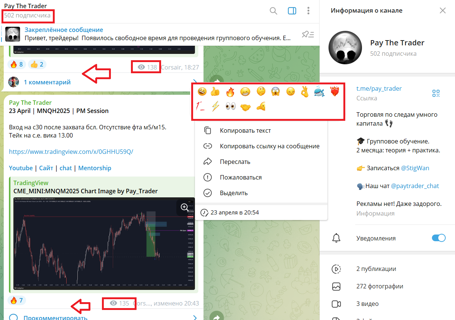Toggle the side panel layout icon
Viewport: 455px width, 320px height.
(292, 11)
